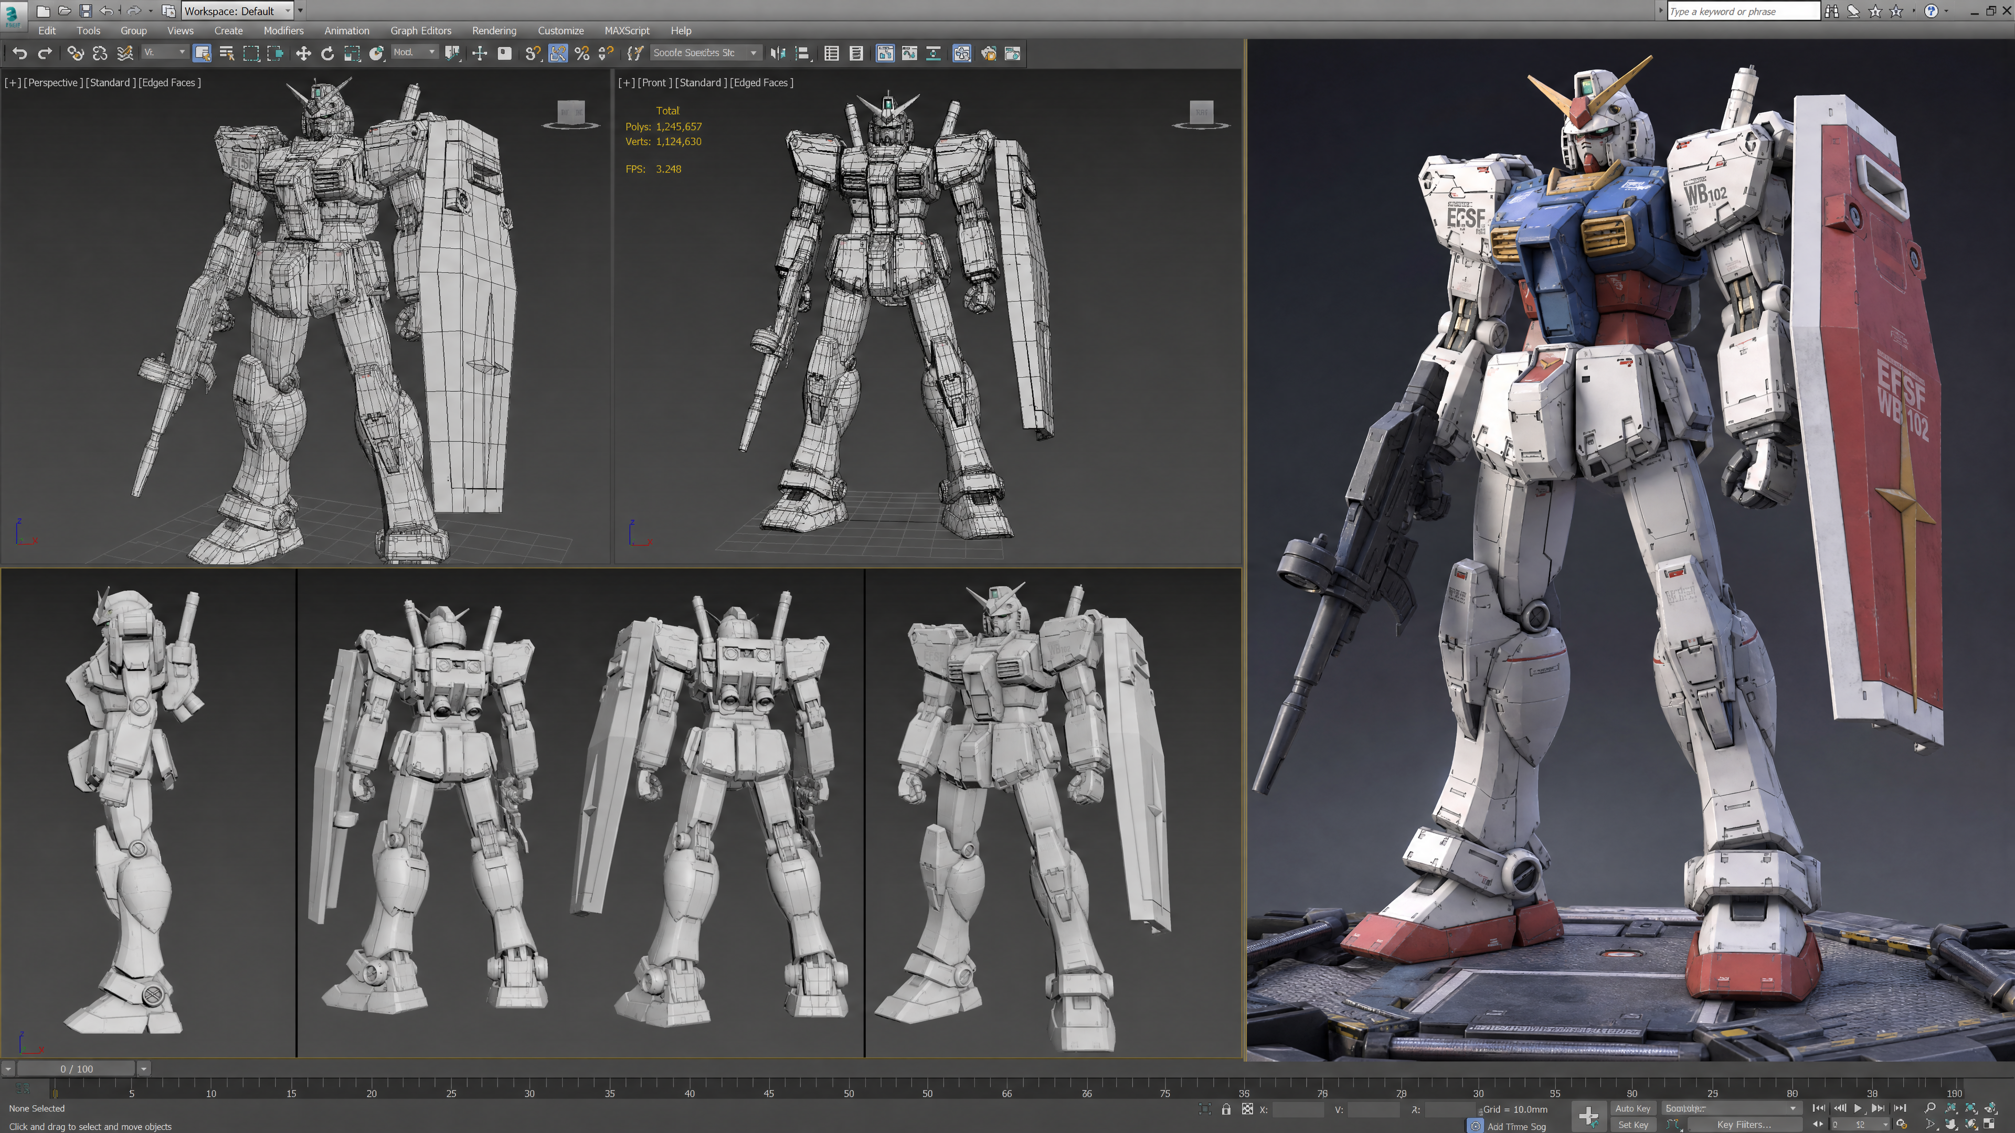Open the Layer Explorer icon
This screenshot has height=1133, width=2015.
[856, 53]
